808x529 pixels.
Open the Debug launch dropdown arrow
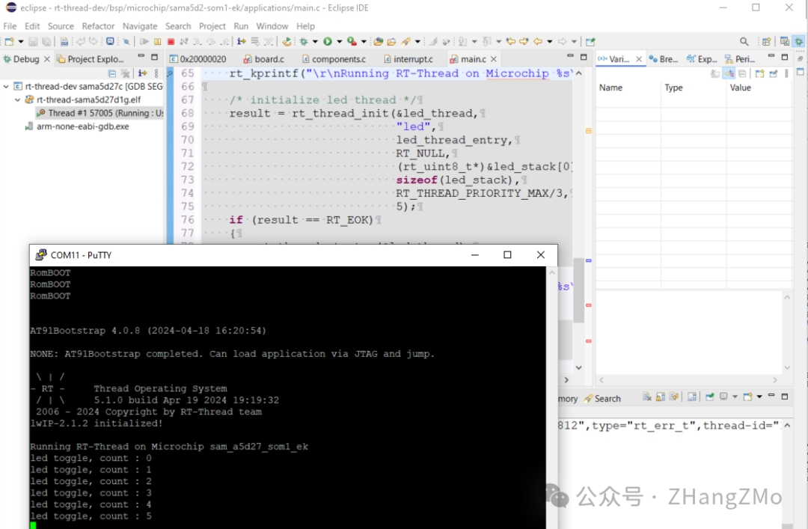(x=315, y=42)
